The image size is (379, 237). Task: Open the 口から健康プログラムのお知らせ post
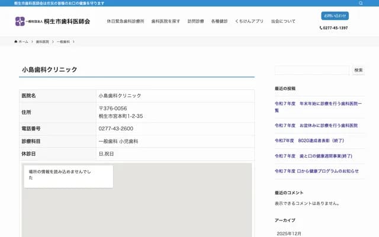tap(316, 171)
